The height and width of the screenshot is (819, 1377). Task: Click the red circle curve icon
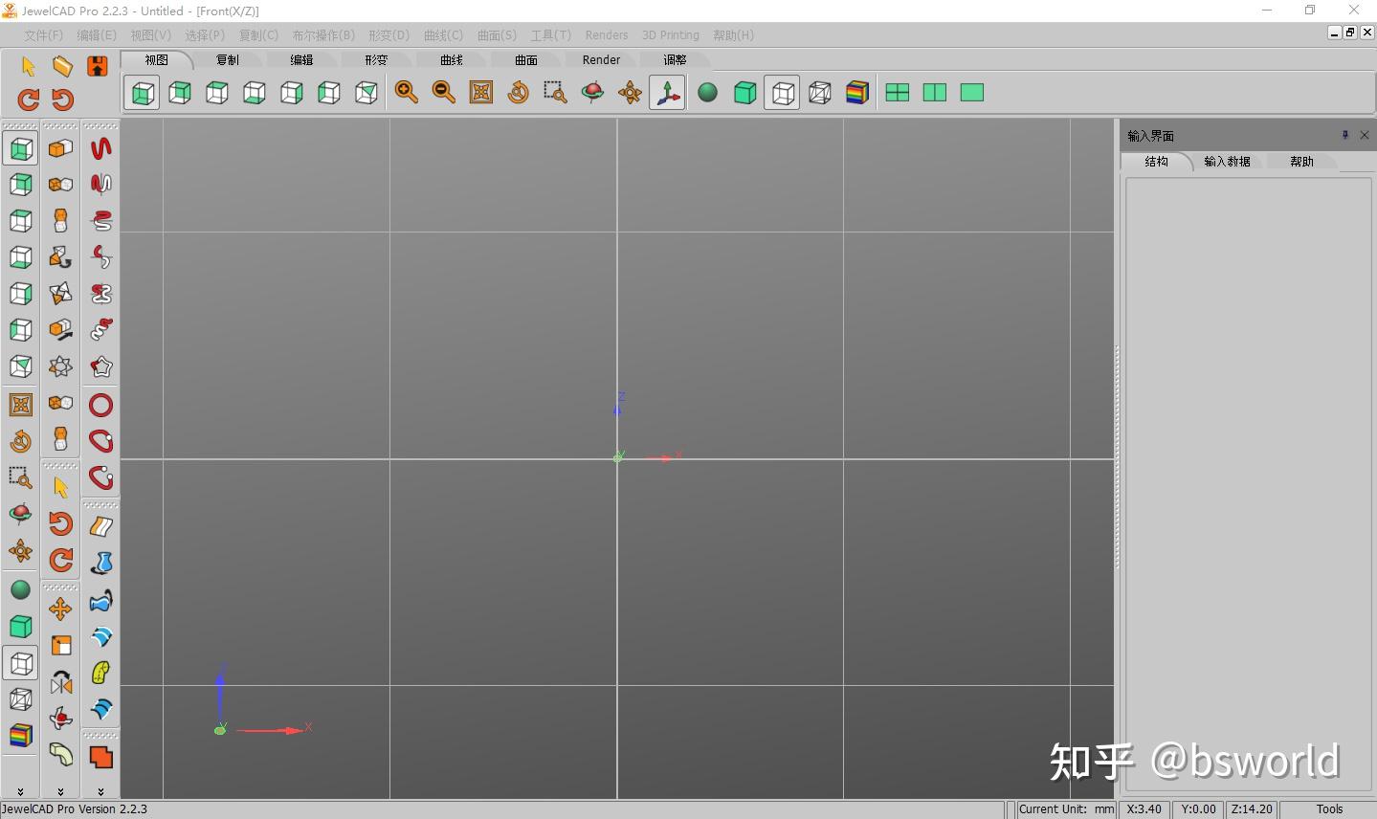100,404
